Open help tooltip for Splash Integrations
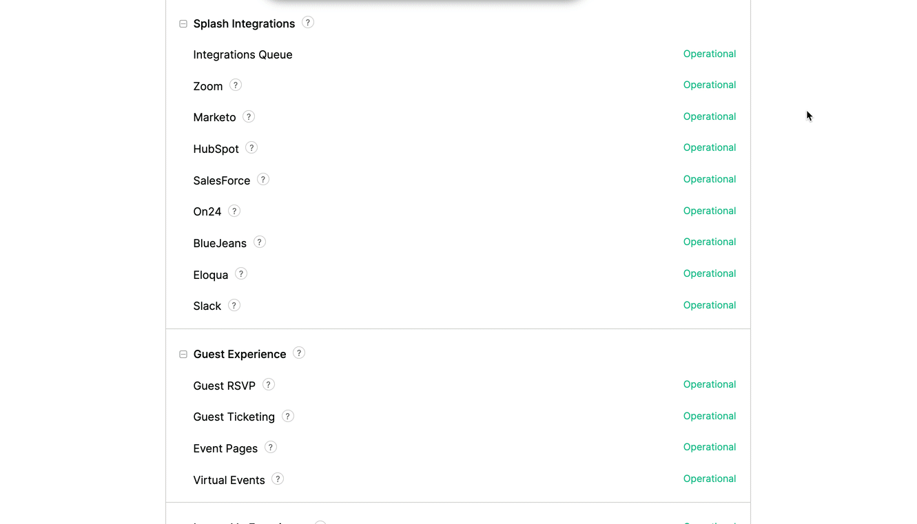917x524 pixels. [308, 22]
